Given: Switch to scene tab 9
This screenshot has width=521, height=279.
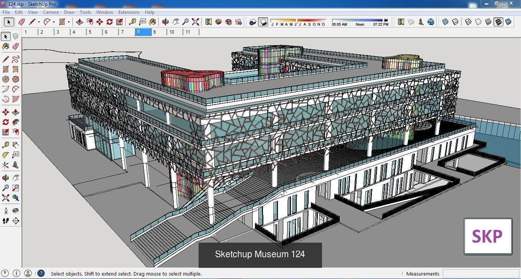Looking at the screenshot, I should coord(159,32).
